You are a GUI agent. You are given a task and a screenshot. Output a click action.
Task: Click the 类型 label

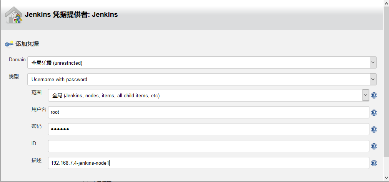pyautogui.click(x=14, y=77)
